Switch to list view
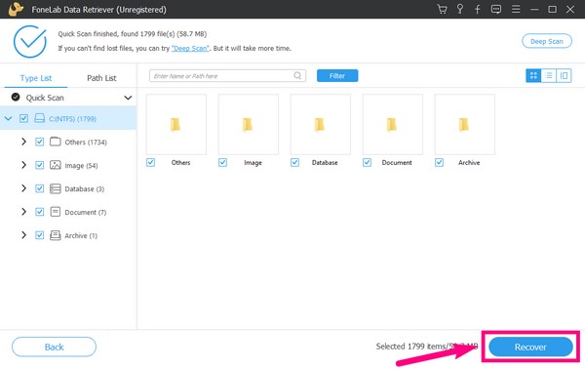 [x=549, y=76]
